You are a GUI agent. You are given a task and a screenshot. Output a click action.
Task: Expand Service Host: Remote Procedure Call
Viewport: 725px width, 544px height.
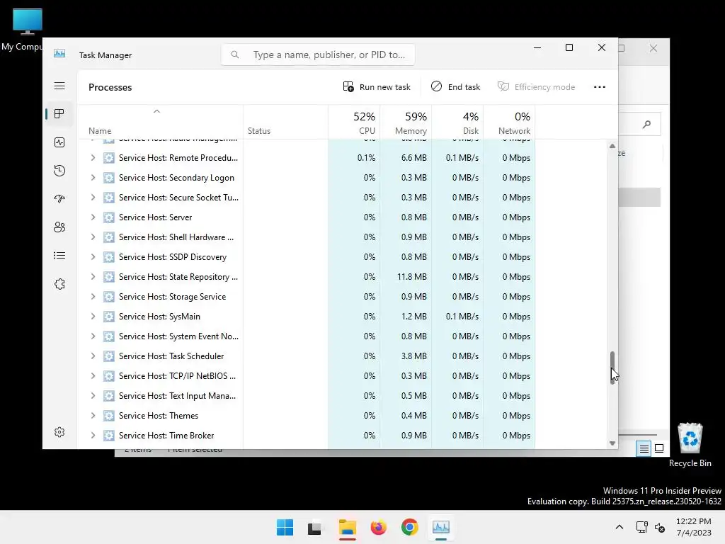(93, 158)
